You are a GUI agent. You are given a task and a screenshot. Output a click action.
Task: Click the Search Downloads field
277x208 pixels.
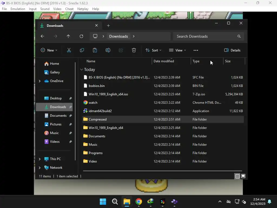pyautogui.click(x=209, y=36)
